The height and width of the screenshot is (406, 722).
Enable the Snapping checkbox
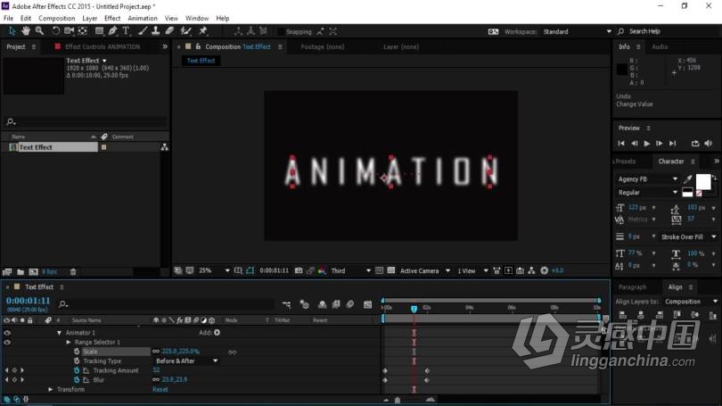(x=283, y=31)
